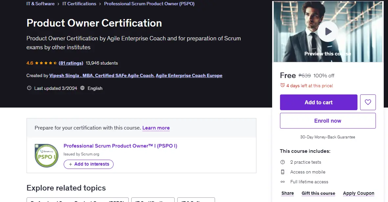Click the practice tests question-mark icon

[283, 162]
